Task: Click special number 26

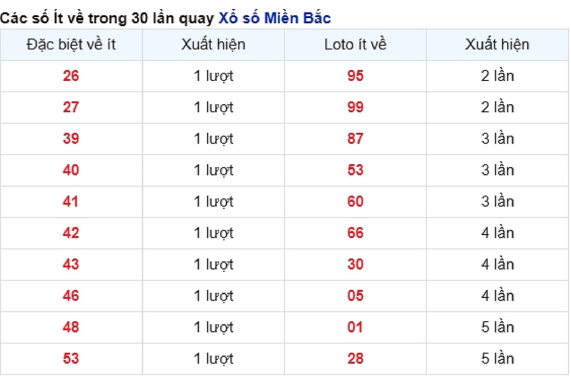Action: click(71, 76)
